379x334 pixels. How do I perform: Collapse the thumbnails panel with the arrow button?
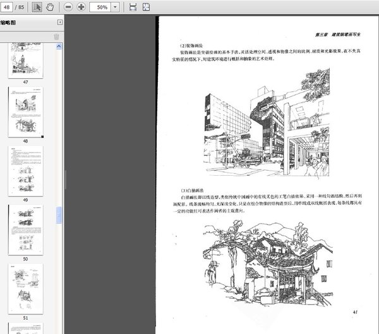[60, 23]
